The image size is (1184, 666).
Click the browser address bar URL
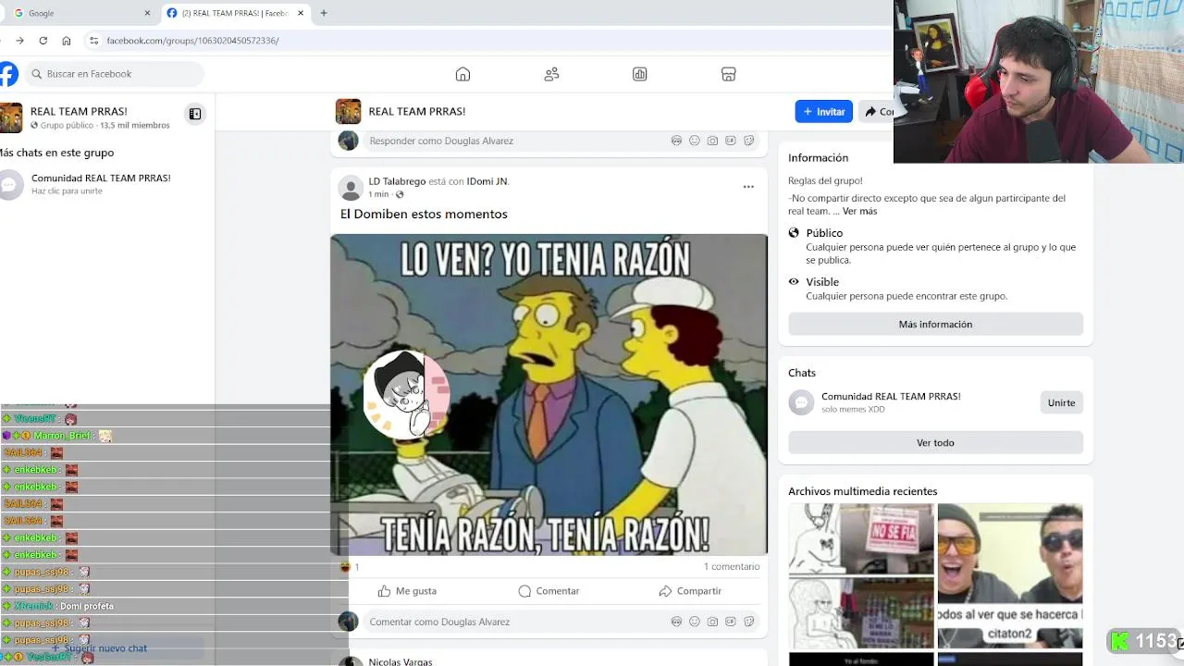(192, 41)
